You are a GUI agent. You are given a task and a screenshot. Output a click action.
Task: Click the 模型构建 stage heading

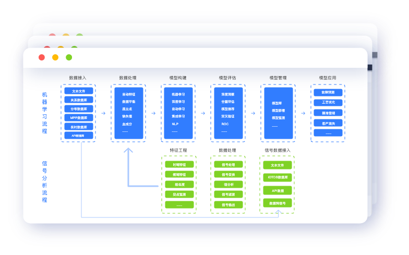pos(178,78)
